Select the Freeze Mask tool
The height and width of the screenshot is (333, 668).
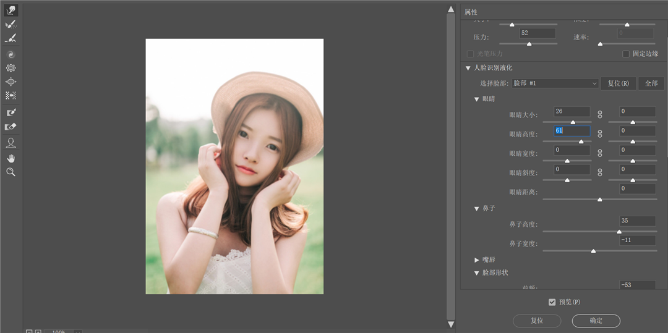(11, 112)
